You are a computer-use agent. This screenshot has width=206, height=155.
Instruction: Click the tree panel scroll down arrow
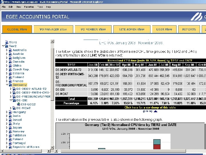52,147
